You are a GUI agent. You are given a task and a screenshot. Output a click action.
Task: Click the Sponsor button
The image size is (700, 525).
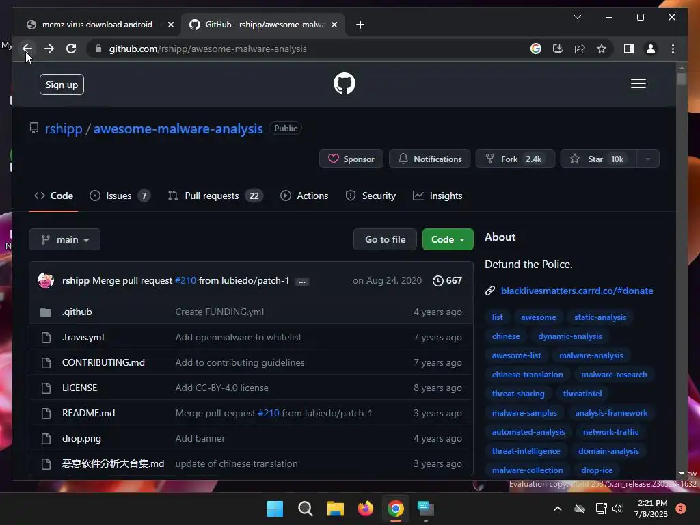tap(351, 159)
